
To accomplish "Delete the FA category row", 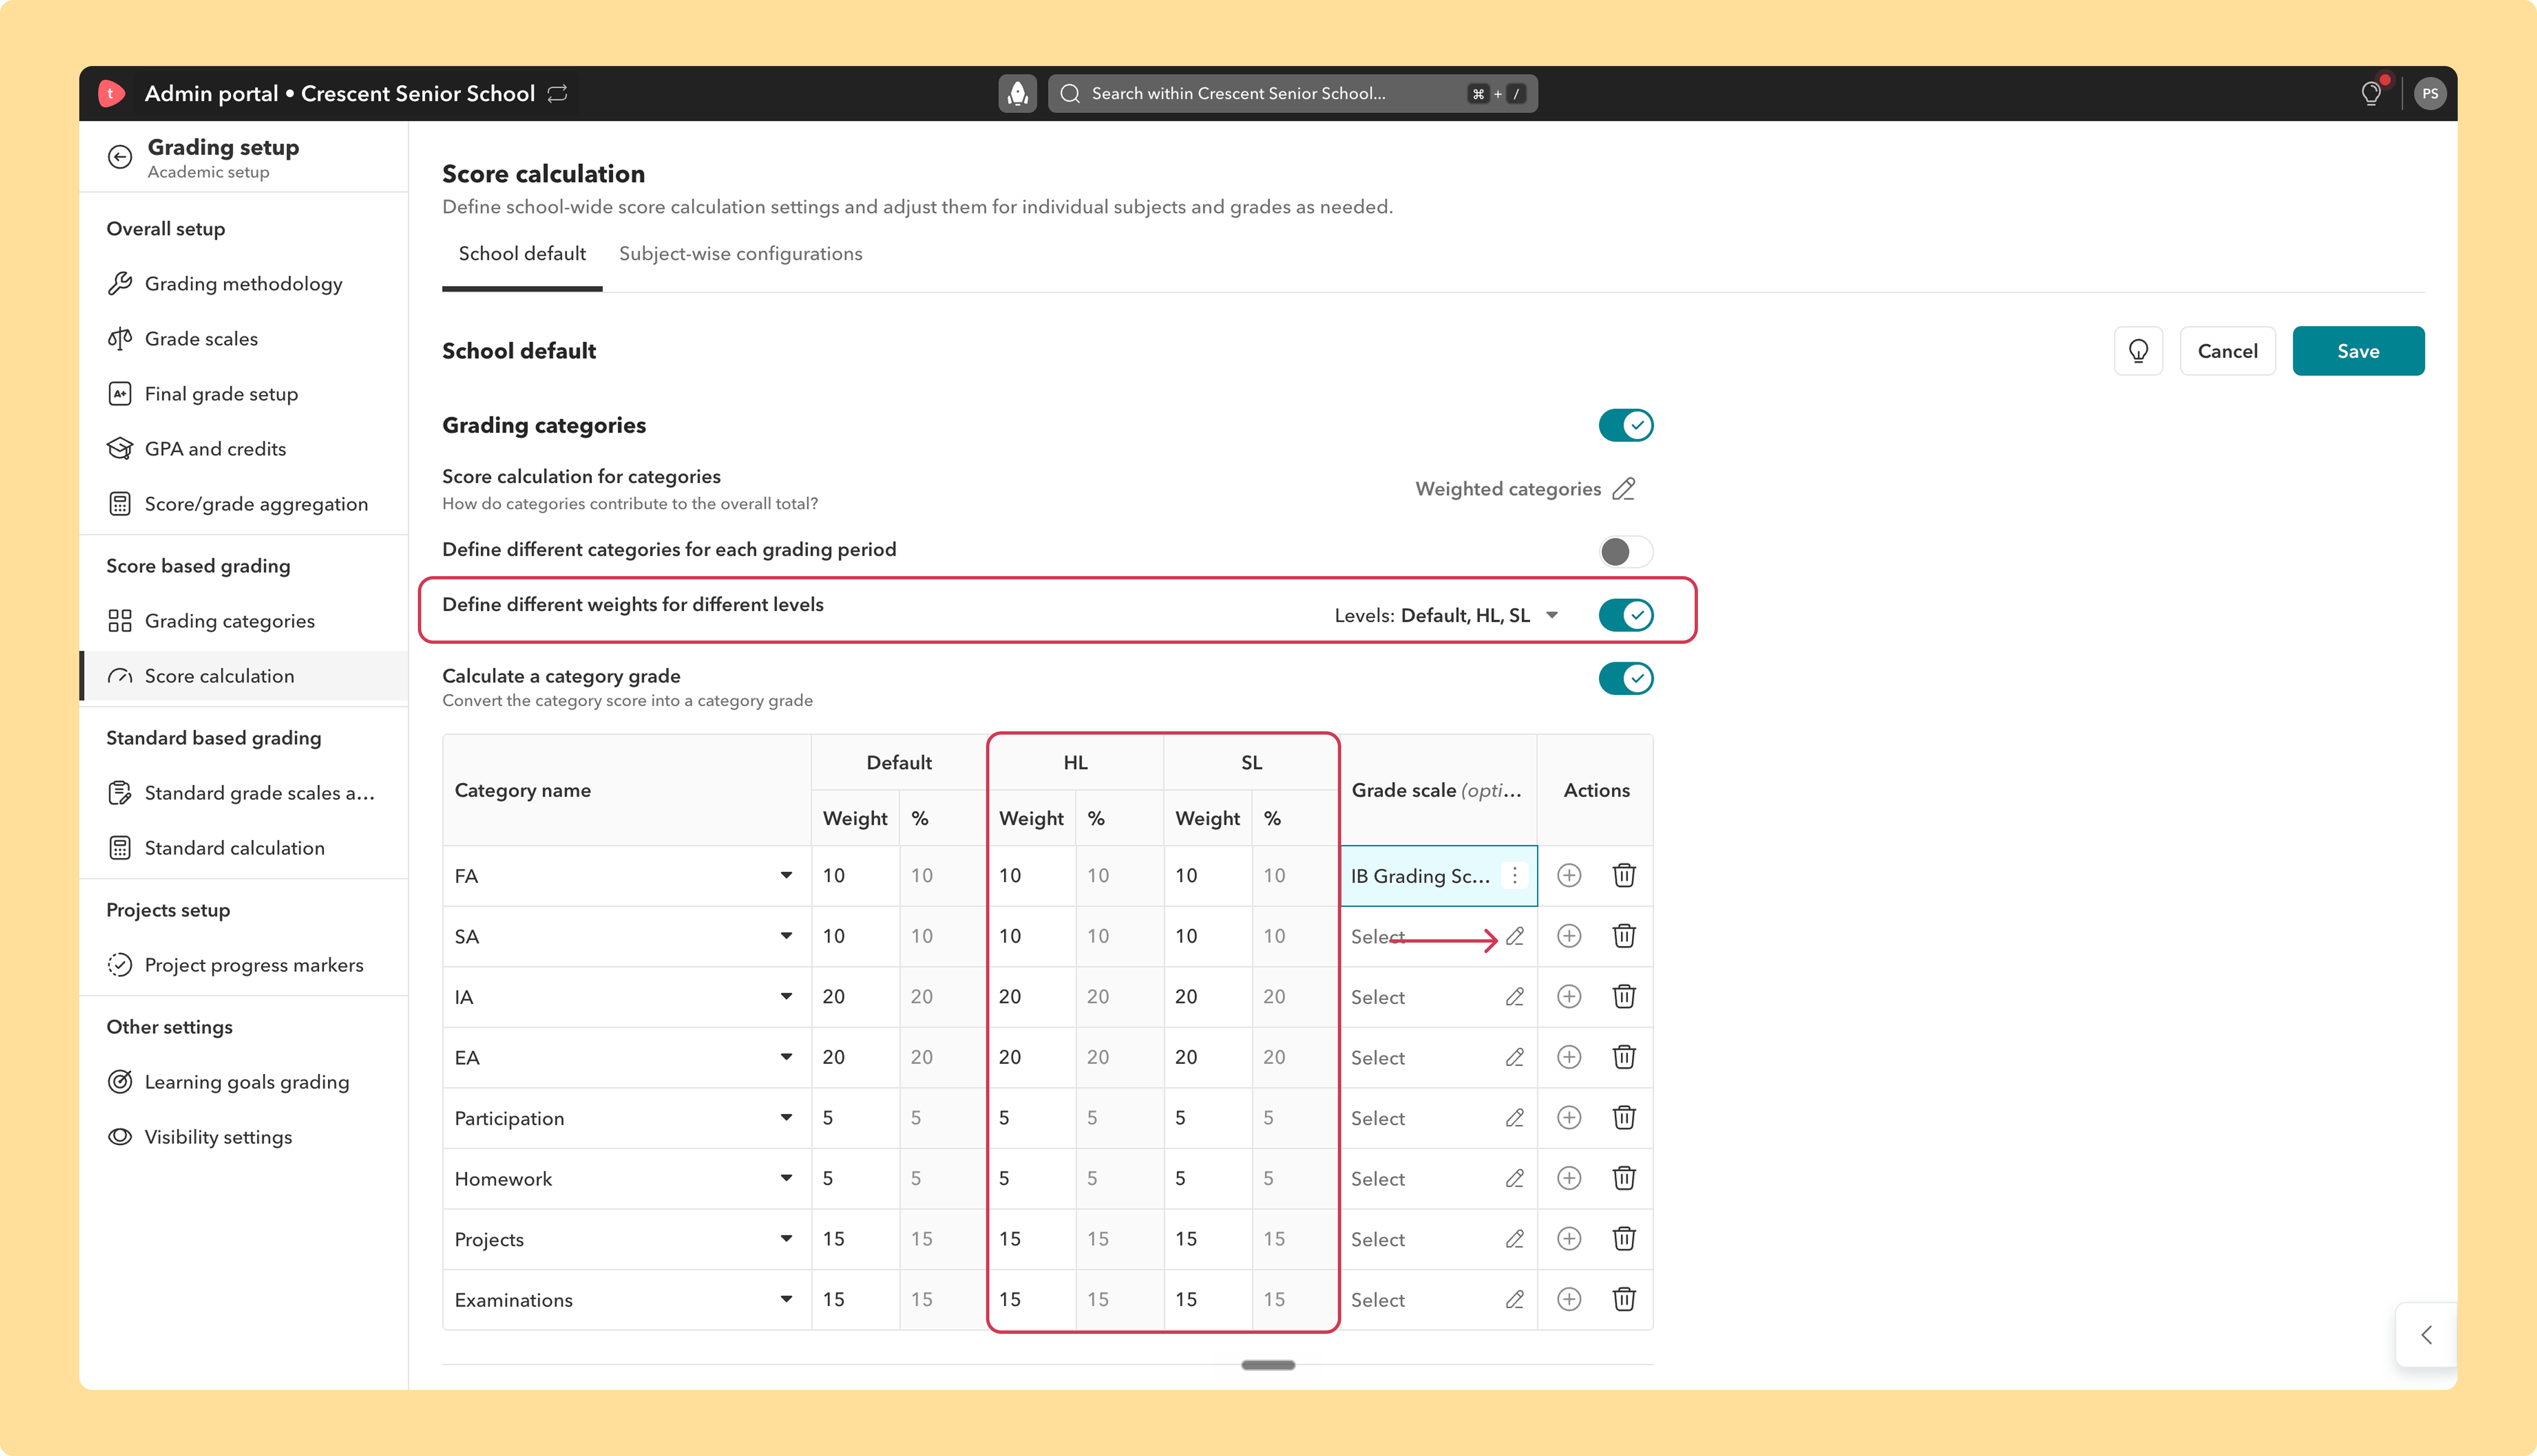I will 1624,876.
